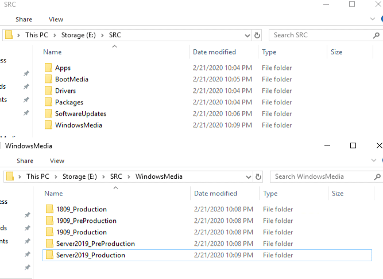Open address history dropdown in SRC window
Viewport: 383px width, 279px height.
pos(246,35)
